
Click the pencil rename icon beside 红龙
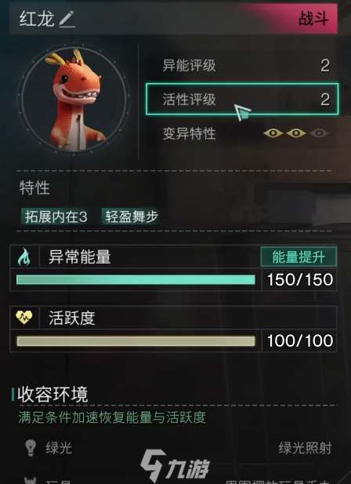pos(67,19)
